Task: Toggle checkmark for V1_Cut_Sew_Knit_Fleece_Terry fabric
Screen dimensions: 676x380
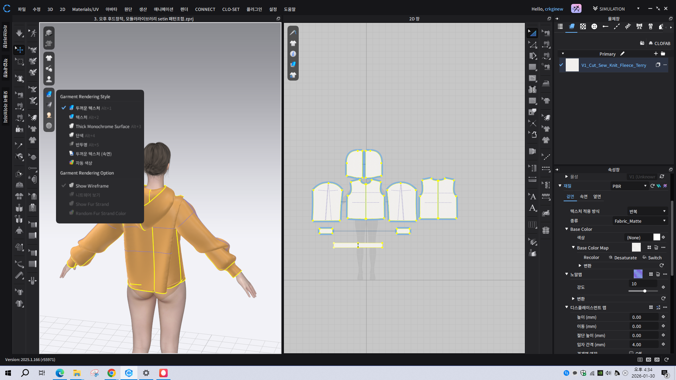Action: (x=561, y=65)
